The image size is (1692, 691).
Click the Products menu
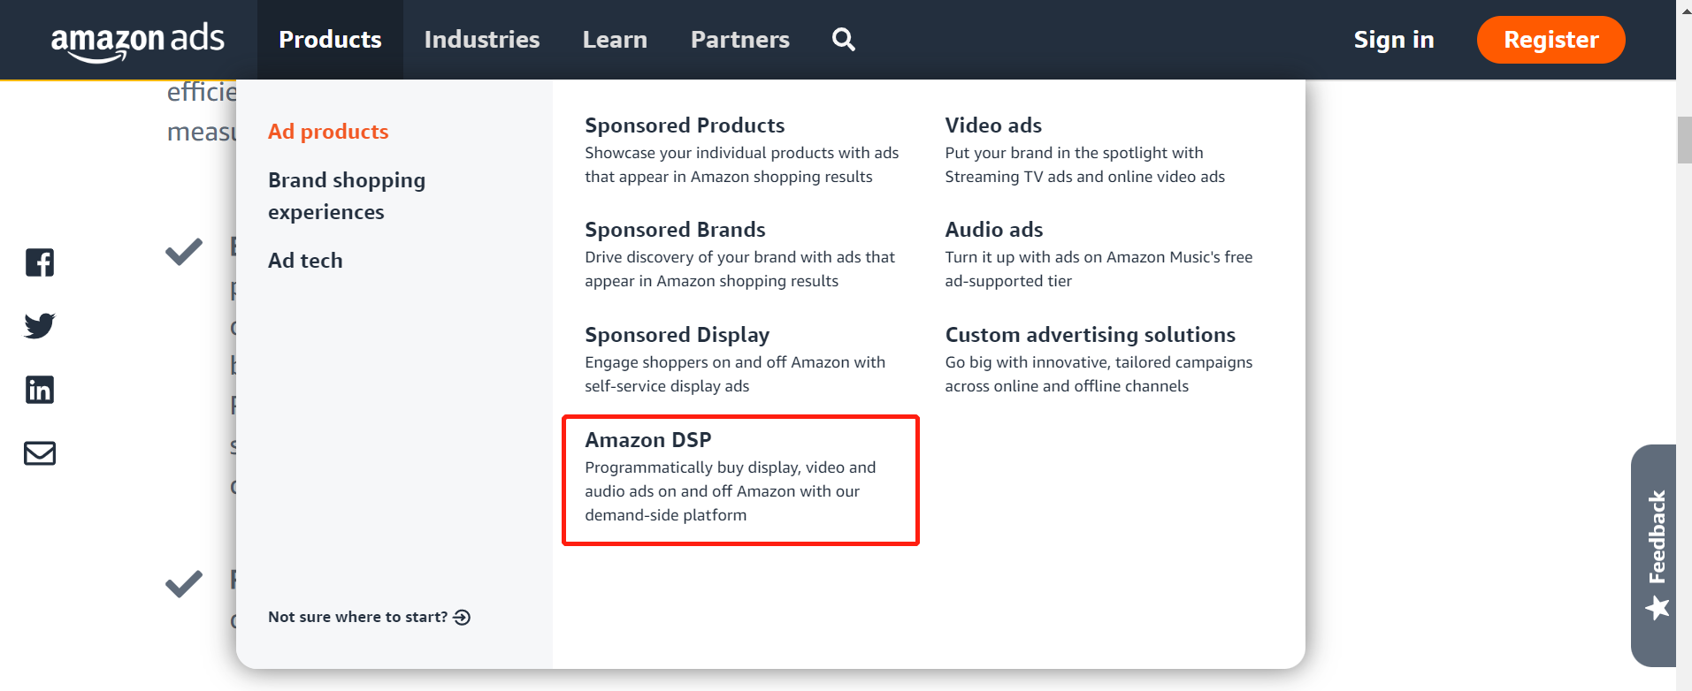pyautogui.click(x=330, y=40)
